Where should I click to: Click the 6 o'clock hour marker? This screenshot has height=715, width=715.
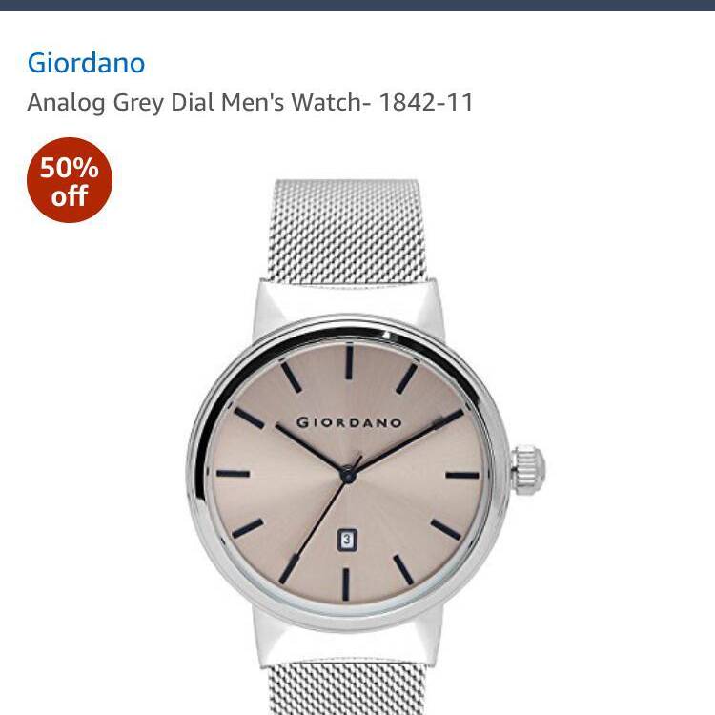(347, 584)
